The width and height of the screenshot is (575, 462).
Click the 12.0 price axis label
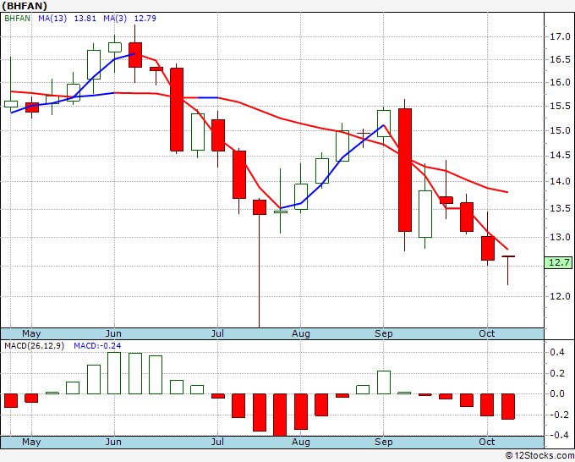tap(560, 296)
